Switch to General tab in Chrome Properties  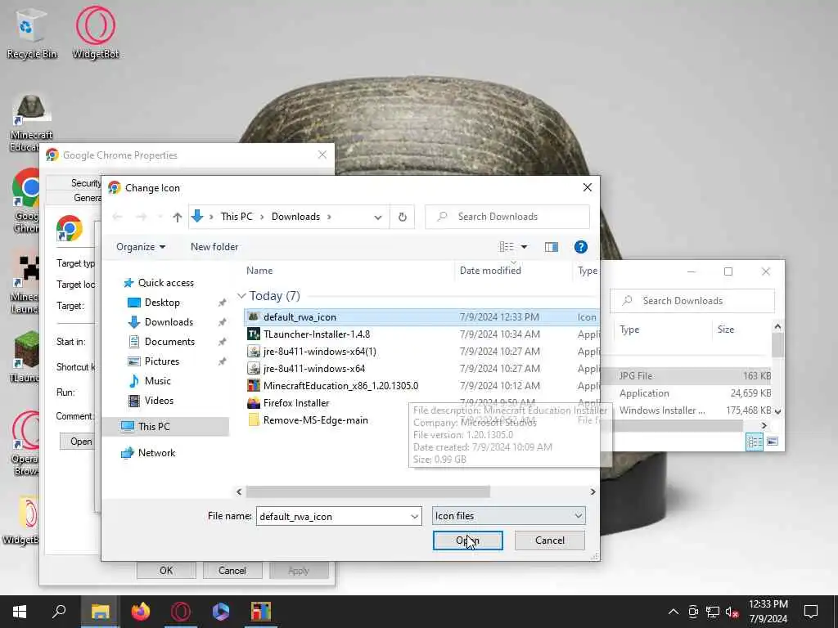87,198
